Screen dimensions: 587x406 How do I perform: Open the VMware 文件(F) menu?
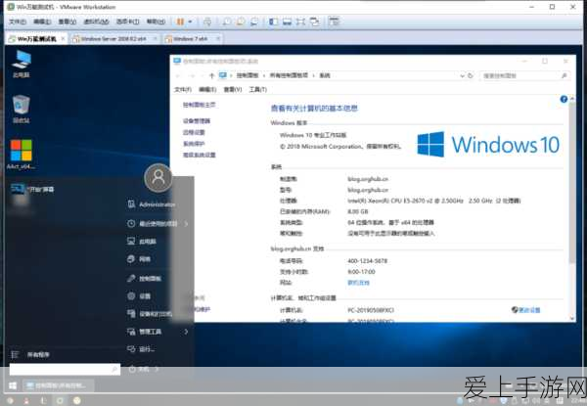point(18,22)
